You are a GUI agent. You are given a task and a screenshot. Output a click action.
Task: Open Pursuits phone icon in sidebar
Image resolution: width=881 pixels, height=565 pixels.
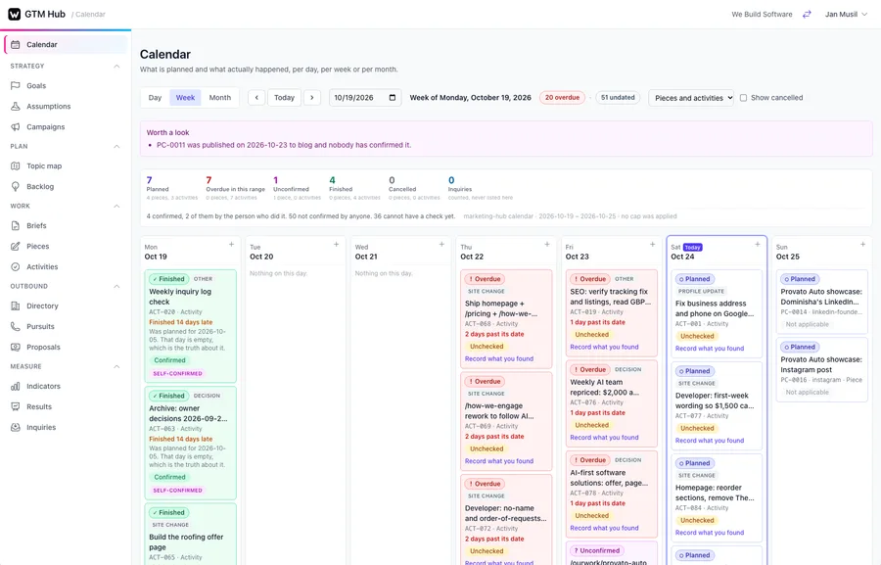point(15,327)
